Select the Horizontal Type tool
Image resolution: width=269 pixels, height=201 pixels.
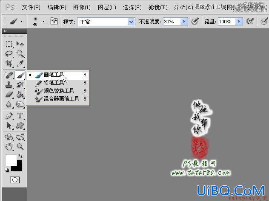click(20, 116)
